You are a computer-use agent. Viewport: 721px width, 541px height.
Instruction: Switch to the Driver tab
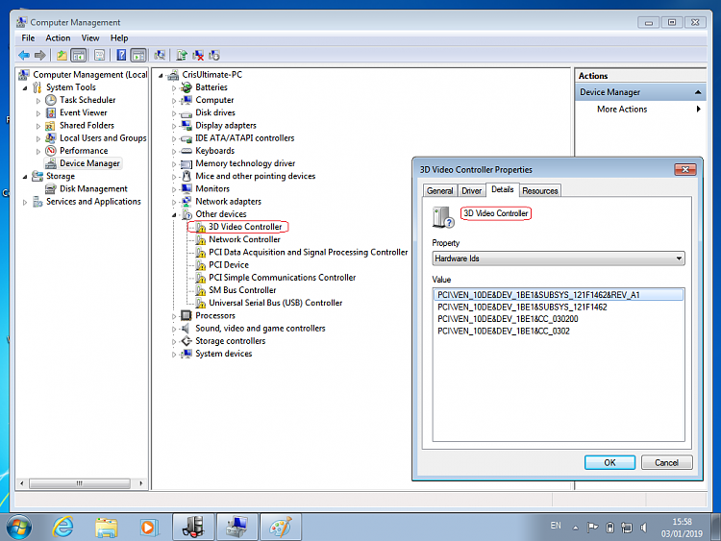(x=471, y=191)
